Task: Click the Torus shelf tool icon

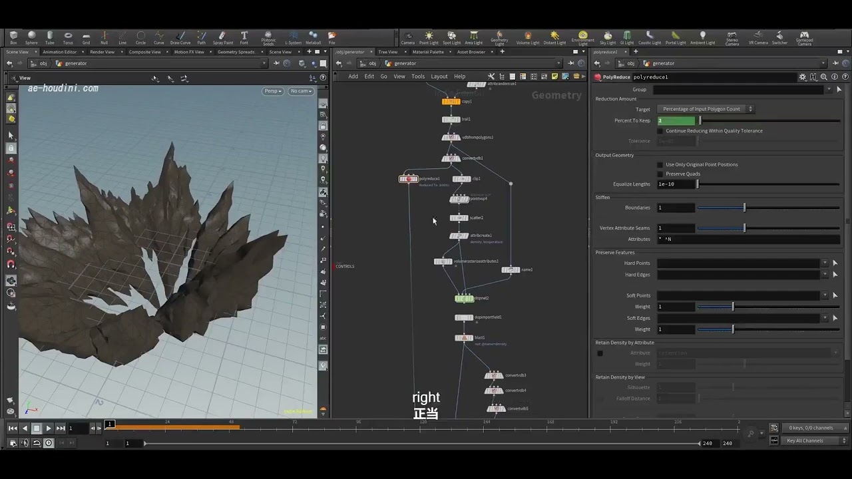Action: coord(68,37)
